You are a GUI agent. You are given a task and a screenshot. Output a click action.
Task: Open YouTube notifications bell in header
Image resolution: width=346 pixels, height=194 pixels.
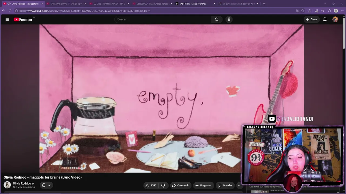pos(325,19)
